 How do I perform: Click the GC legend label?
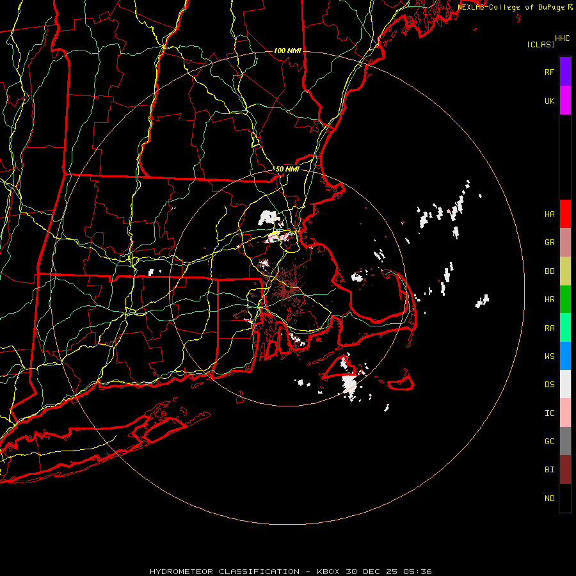click(x=550, y=442)
